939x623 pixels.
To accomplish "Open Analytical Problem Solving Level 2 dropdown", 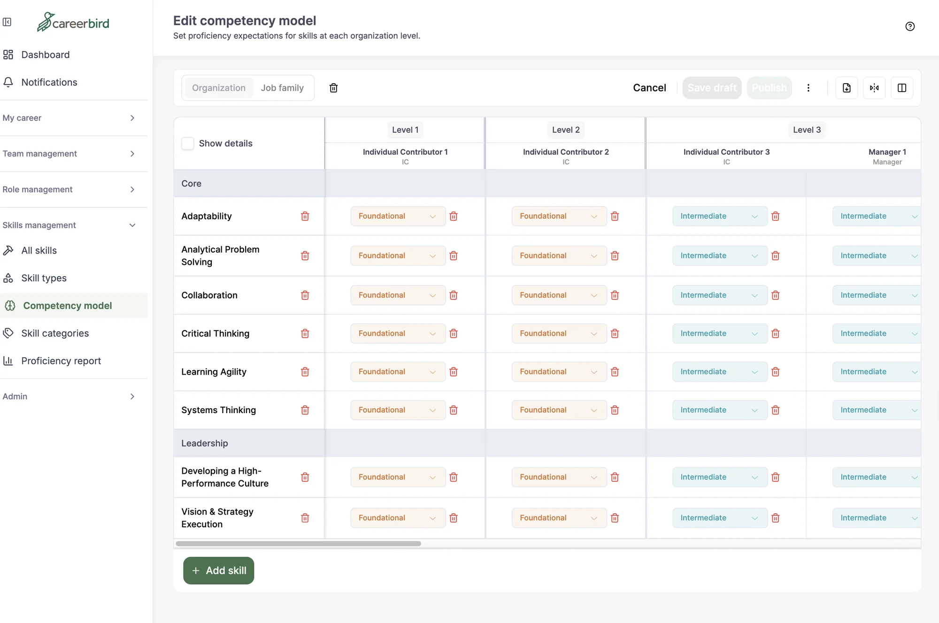I will click(x=559, y=255).
